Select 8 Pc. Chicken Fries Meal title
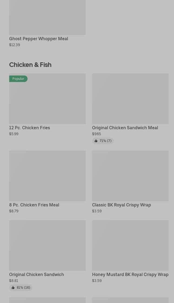Viewport: 174px width, 303px height. click(x=34, y=205)
